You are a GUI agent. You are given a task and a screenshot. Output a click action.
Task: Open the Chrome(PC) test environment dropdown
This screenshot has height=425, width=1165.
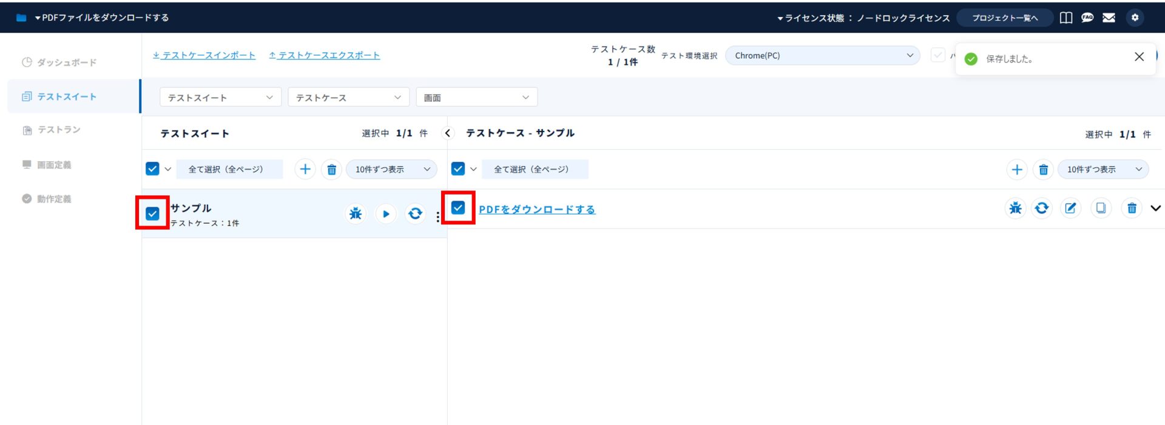click(x=822, y=55)
